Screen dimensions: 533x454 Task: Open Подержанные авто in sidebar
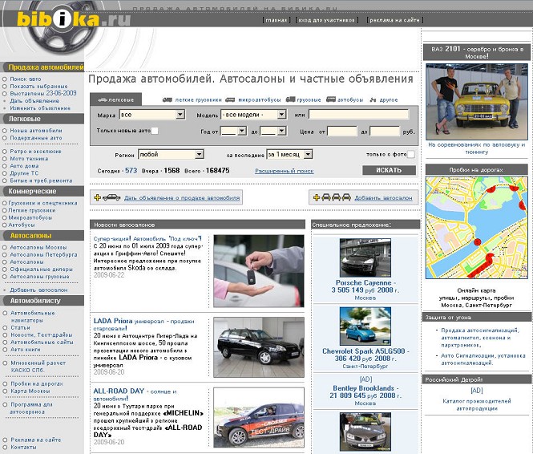point(36,138)
